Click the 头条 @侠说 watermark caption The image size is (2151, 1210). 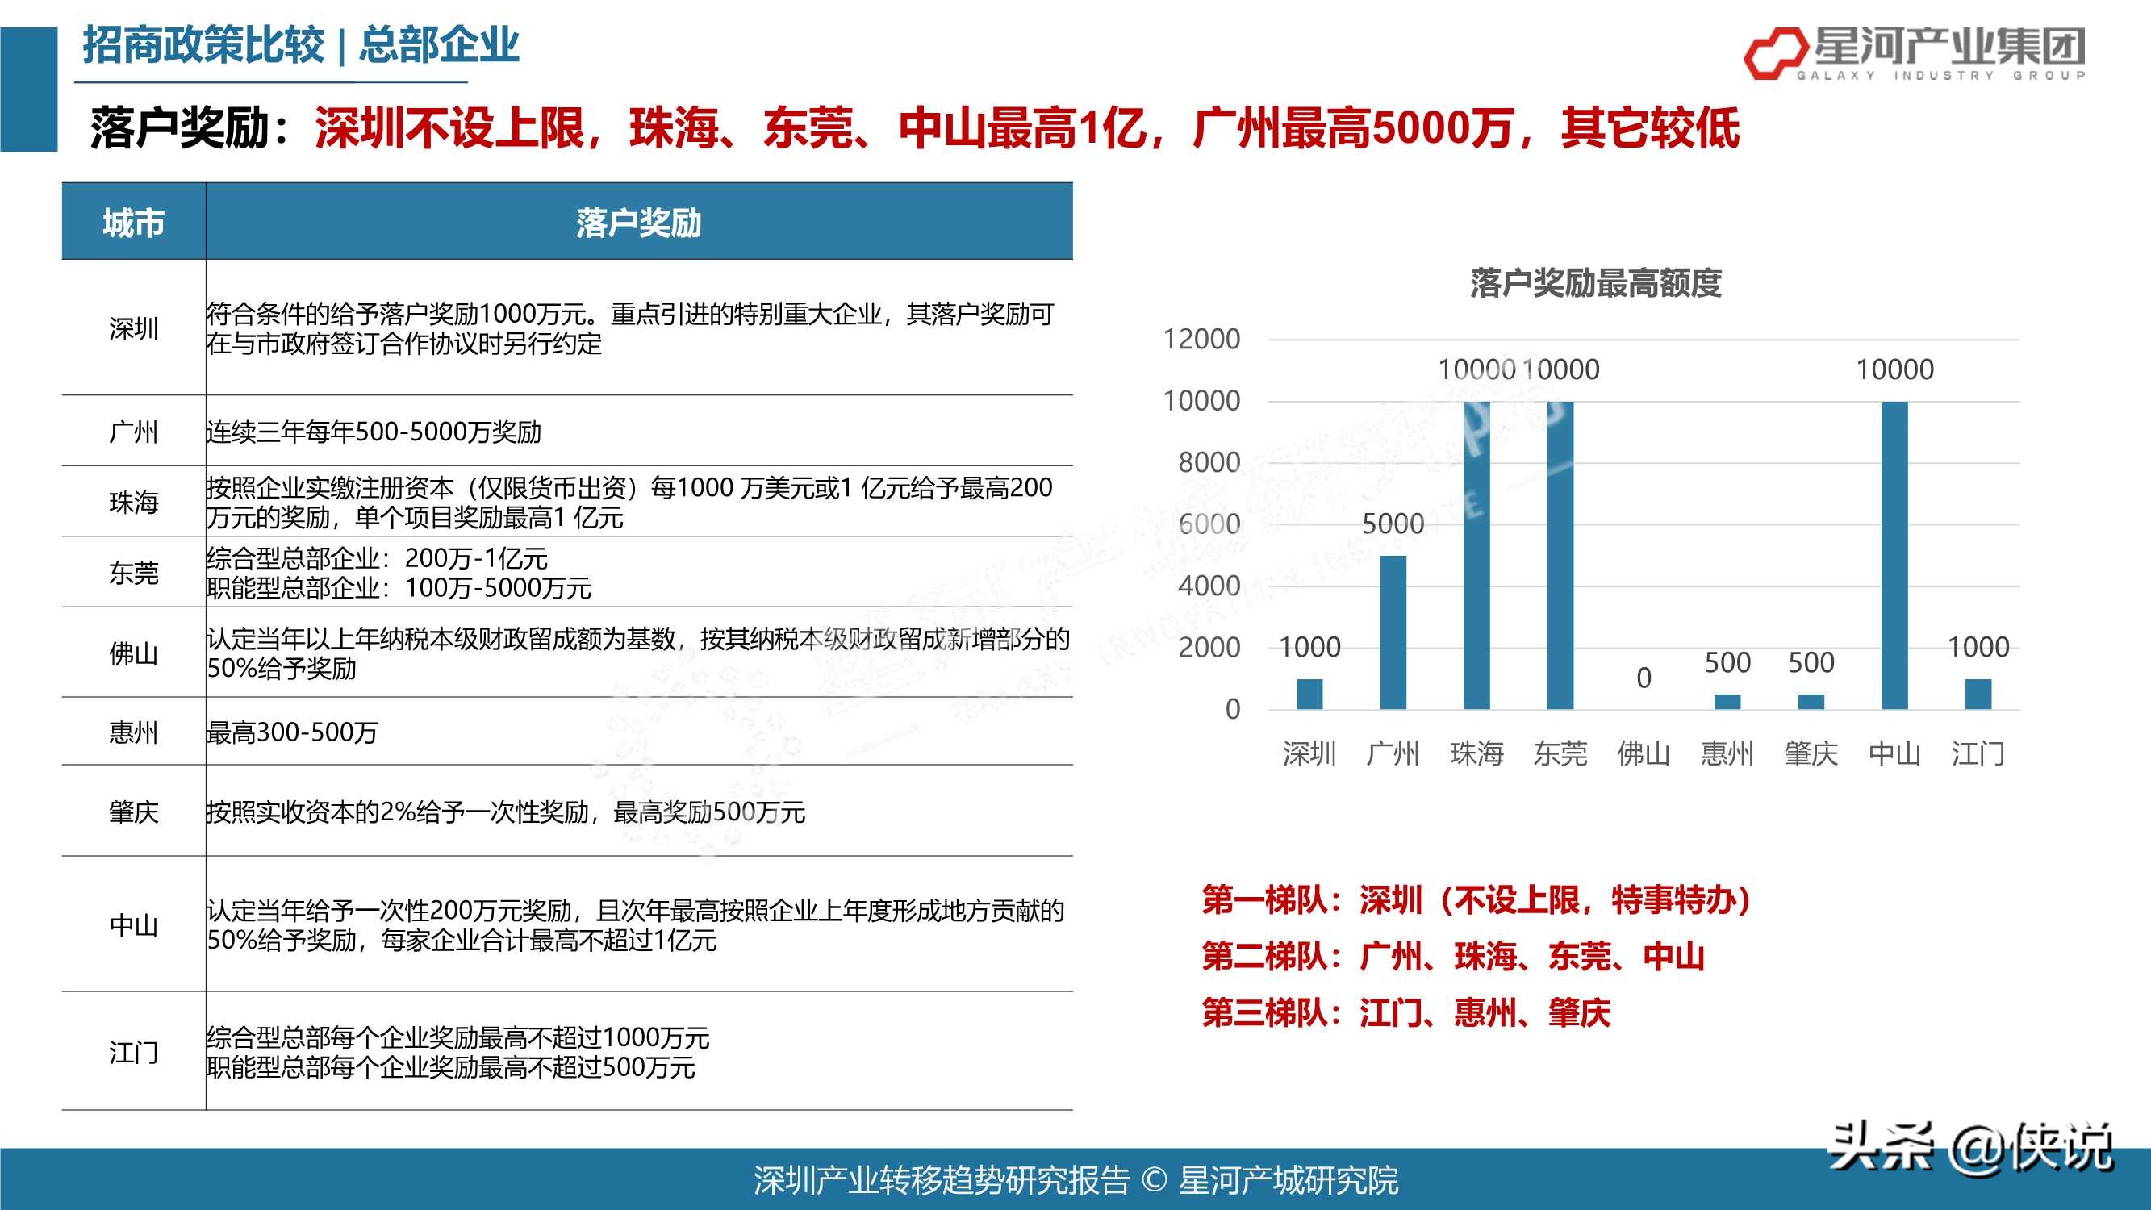point(1971,1147)
